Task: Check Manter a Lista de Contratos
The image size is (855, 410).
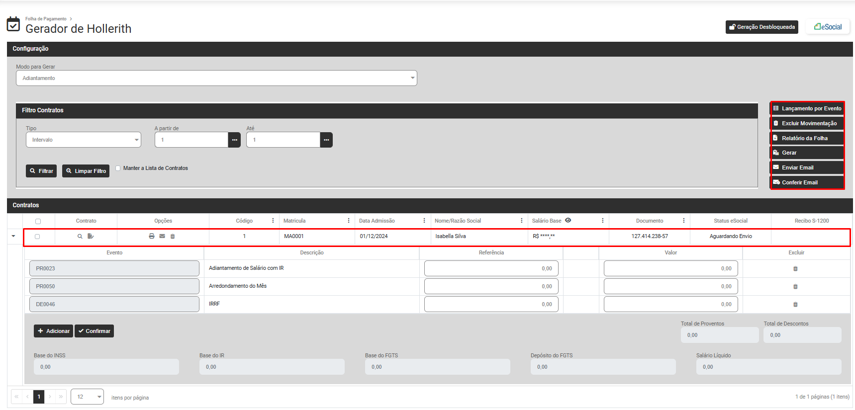Action: point(118,168)
